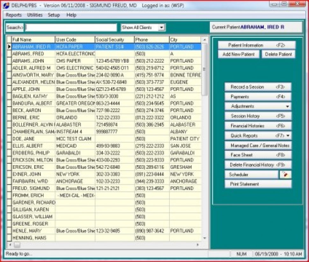Open the Utilities menu

(35, 15)
